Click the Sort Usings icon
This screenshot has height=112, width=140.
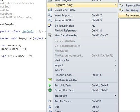click(121, 10)
